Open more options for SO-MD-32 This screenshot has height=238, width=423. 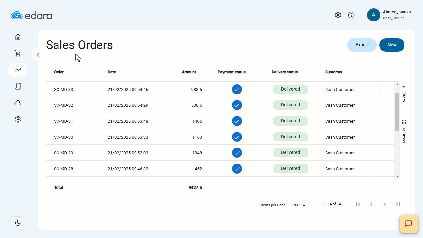[x=380, y=105]
